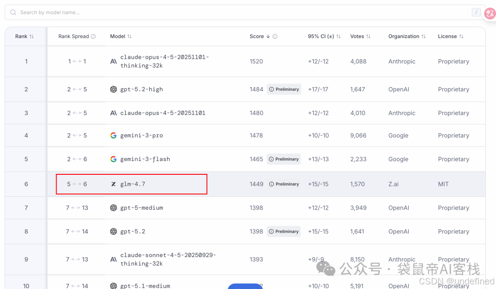Sort table by Organization column
Image resolution: width=496 pixels, height=289 pixels.
click(x=407, y=36)
